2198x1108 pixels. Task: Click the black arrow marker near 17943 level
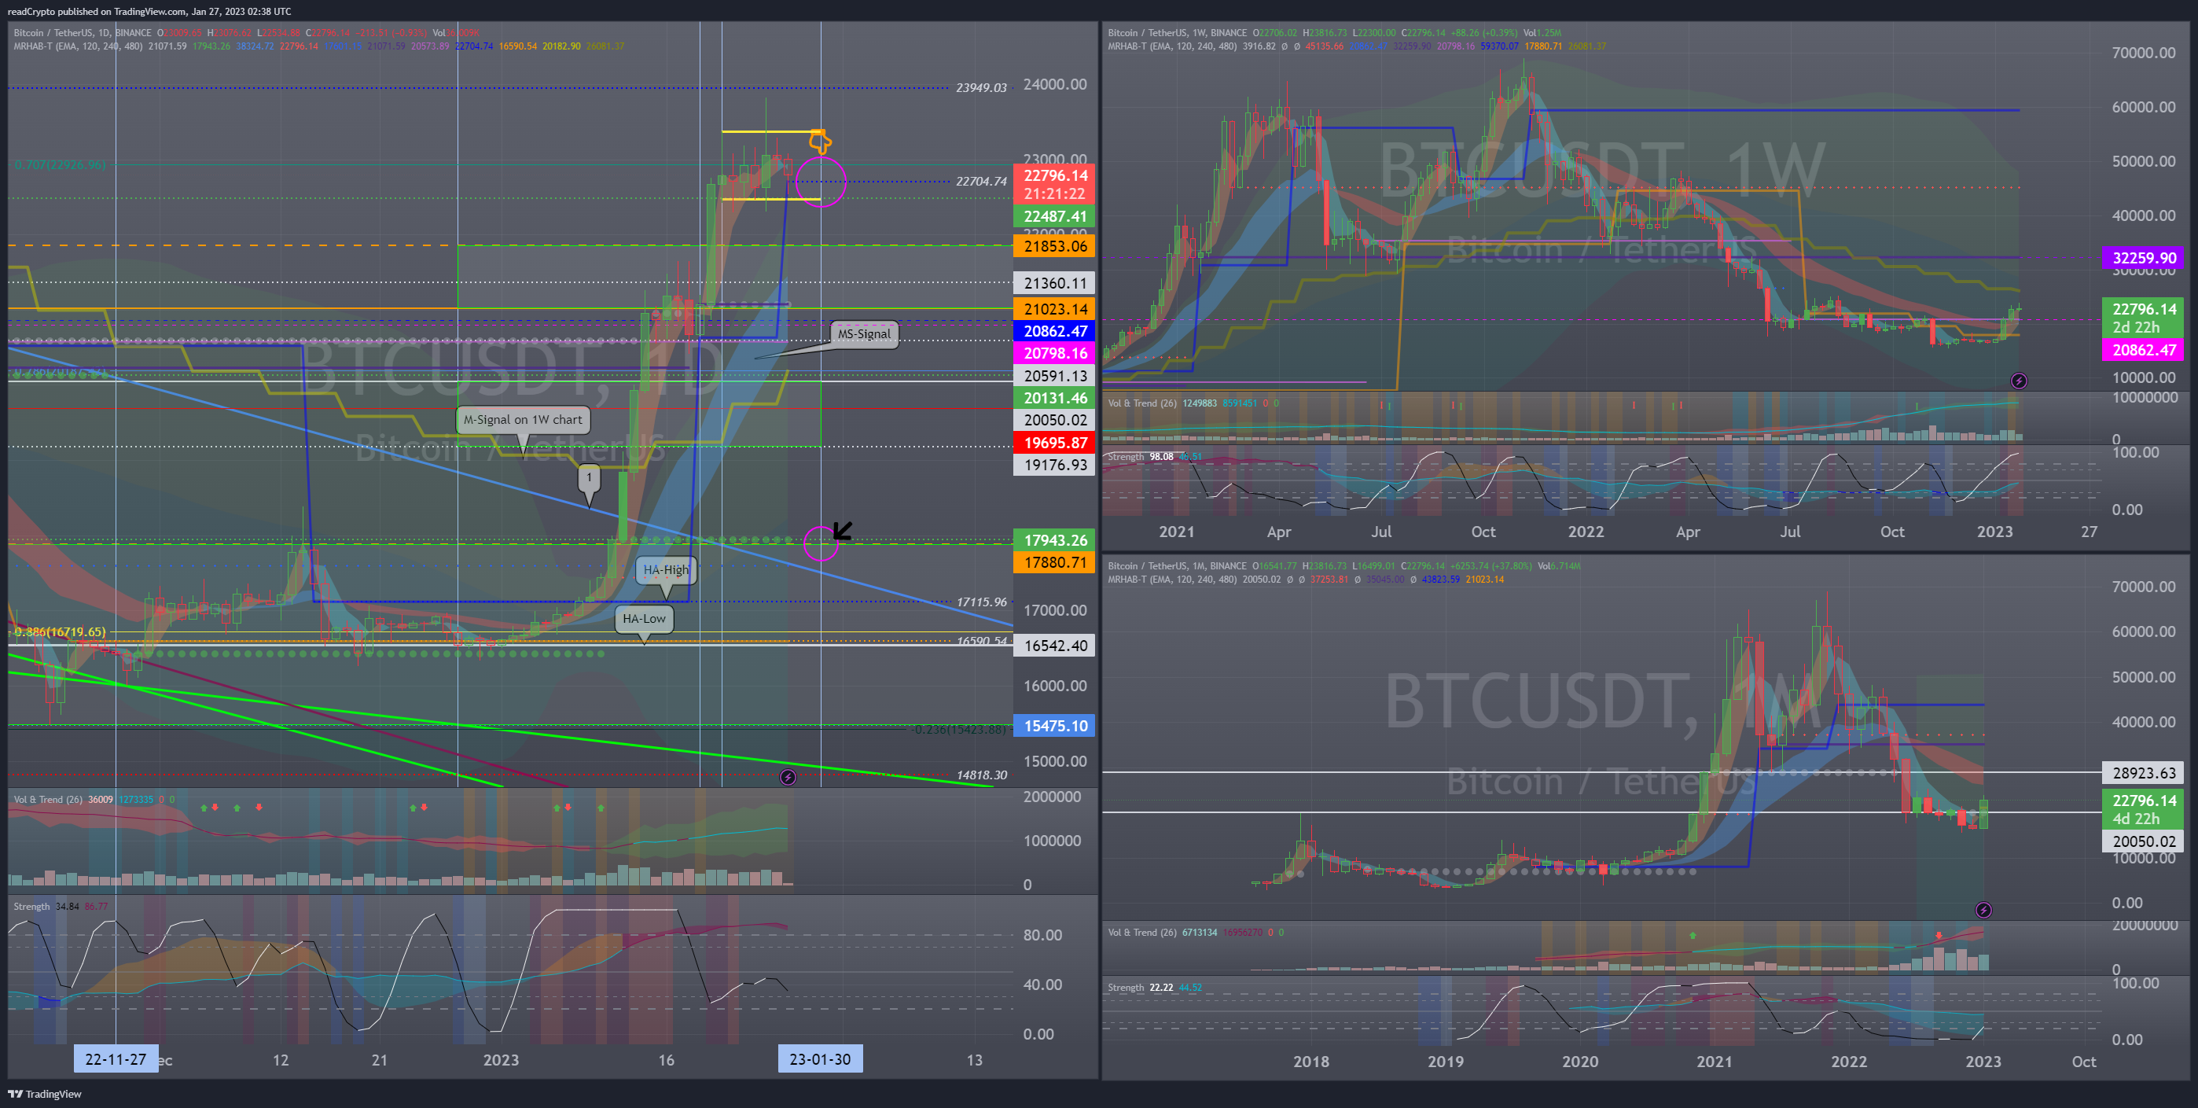842,531
